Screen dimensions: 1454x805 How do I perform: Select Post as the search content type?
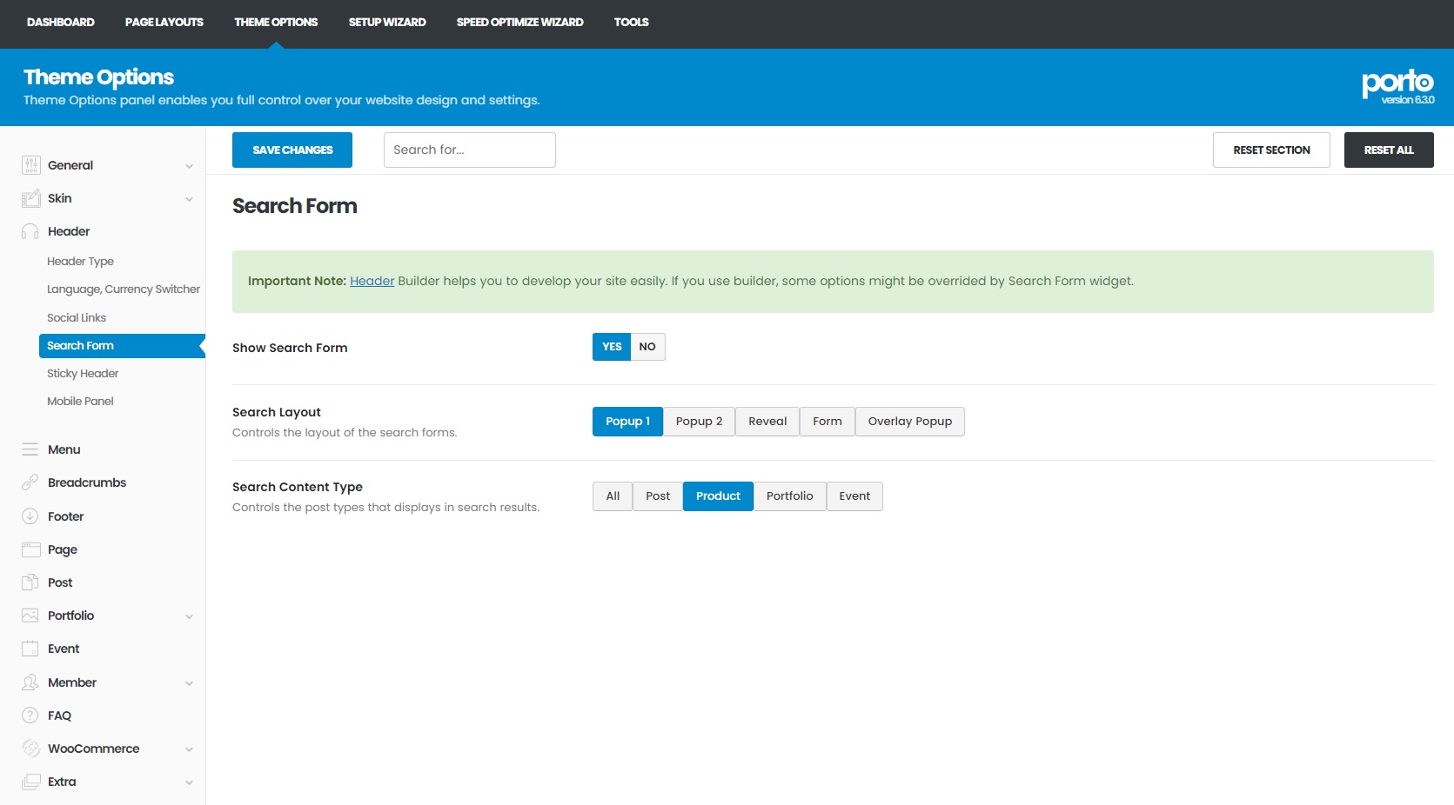(658, 496)
